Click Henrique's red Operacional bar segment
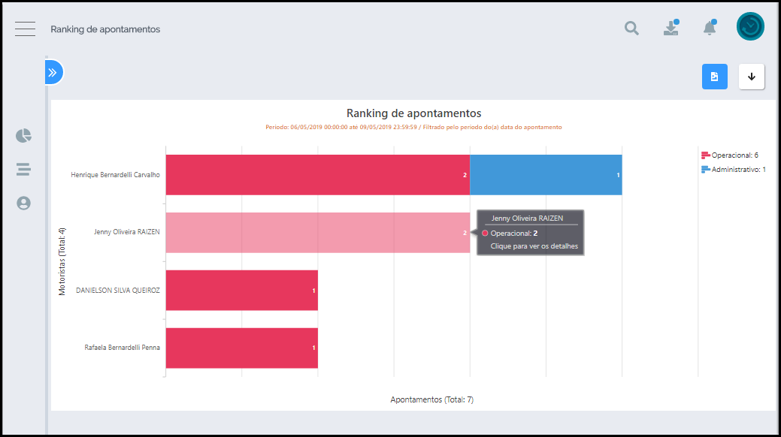 point(317,175)
